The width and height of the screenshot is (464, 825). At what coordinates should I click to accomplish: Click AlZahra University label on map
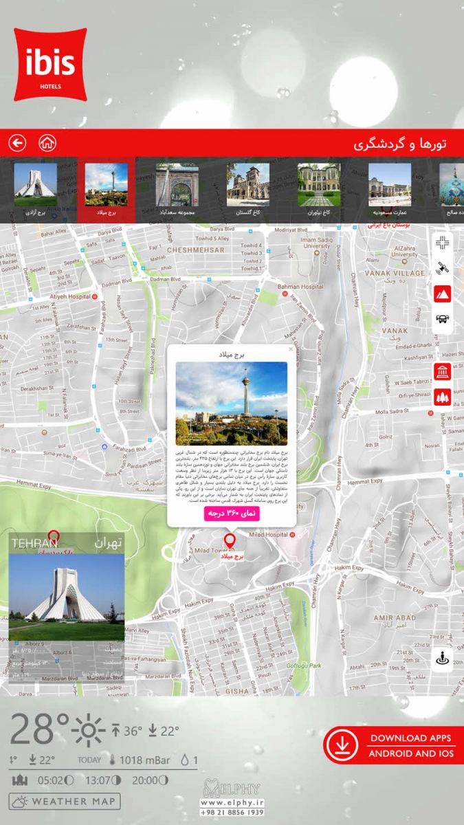click(406, 251)
